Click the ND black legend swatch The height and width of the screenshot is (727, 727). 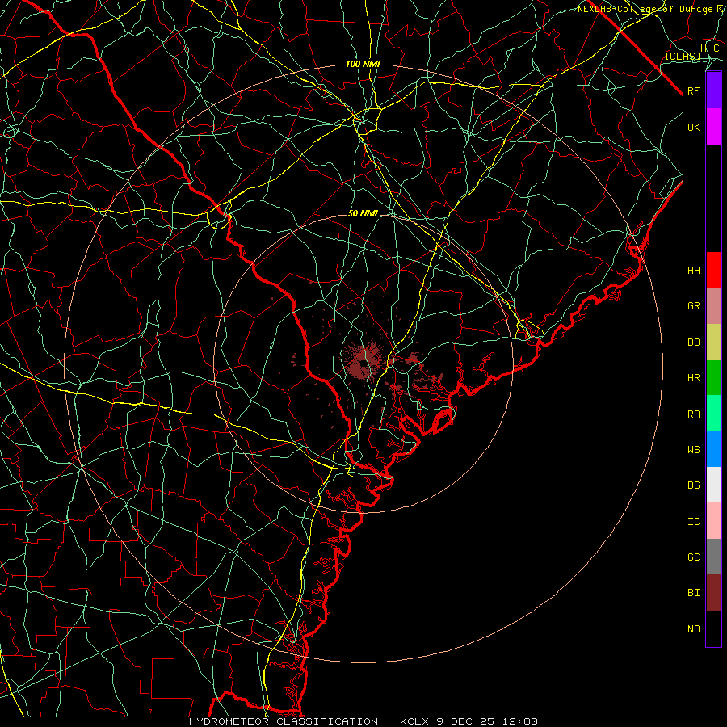coord(713,628)
